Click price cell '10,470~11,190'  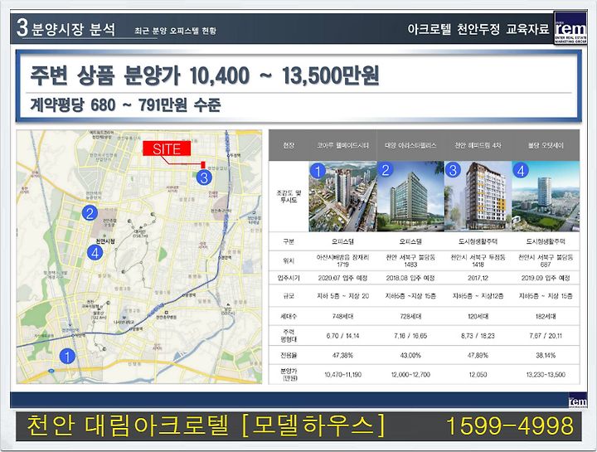click(342, 375)
